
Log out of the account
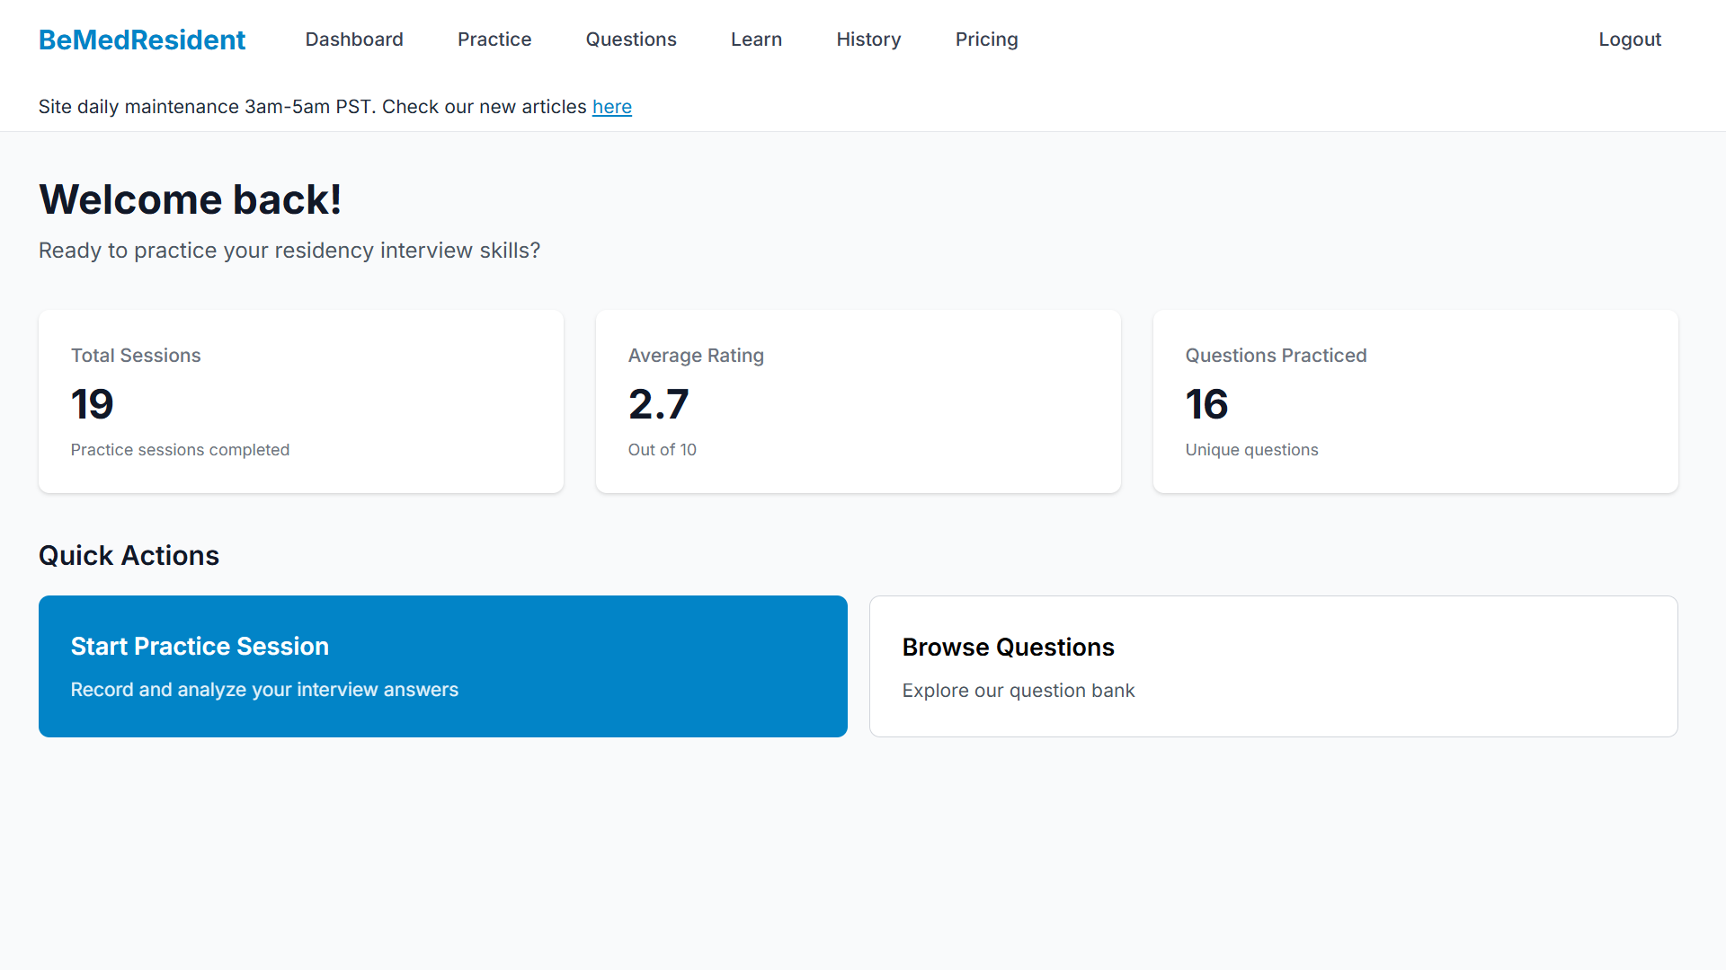click(1630, 40)
